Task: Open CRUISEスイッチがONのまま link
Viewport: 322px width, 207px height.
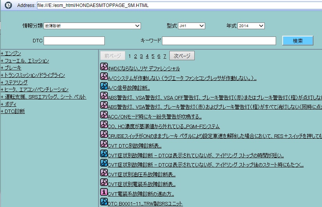Action: pos(215,136)
